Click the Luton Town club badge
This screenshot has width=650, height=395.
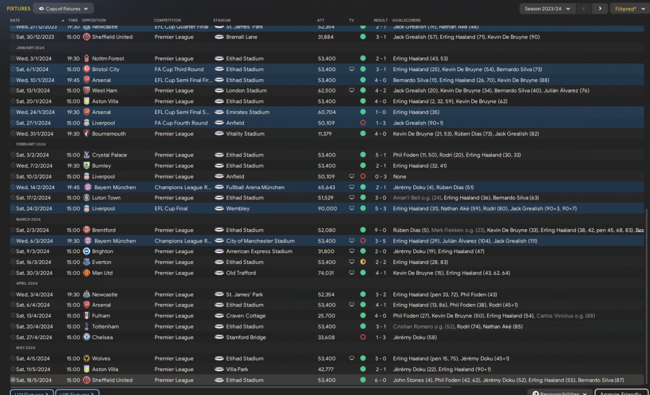click(x=86, y=198)
